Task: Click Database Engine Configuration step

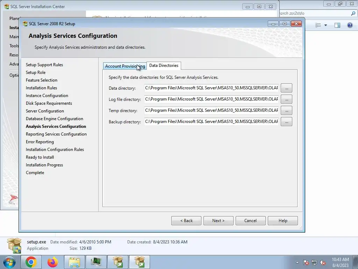Action: click(54, 119)
